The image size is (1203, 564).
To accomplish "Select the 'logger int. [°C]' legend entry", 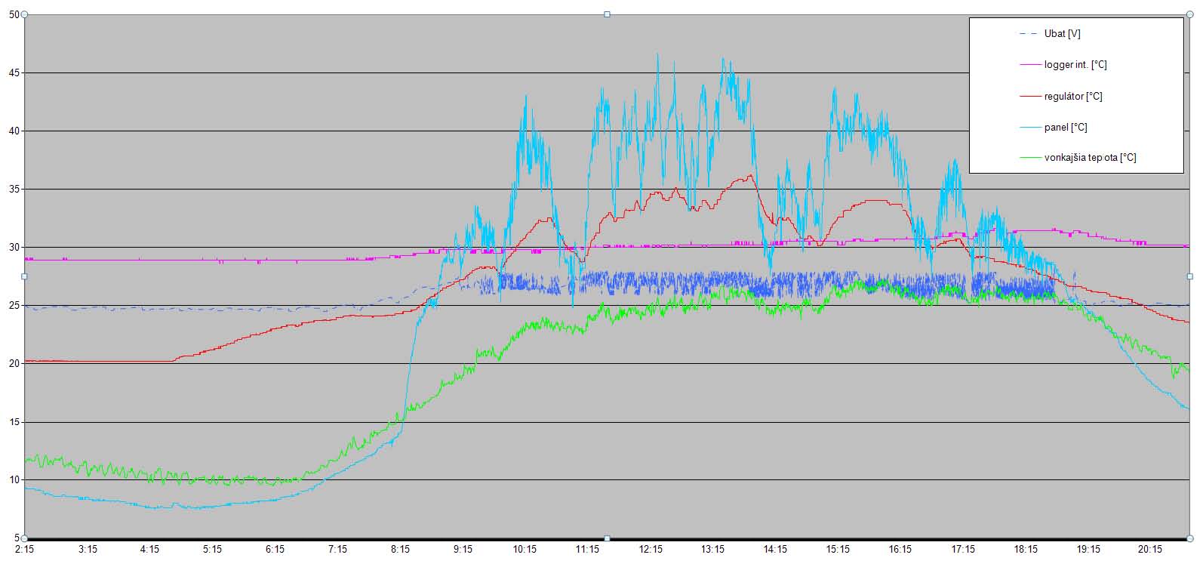I will click(x=1075, y=65).
